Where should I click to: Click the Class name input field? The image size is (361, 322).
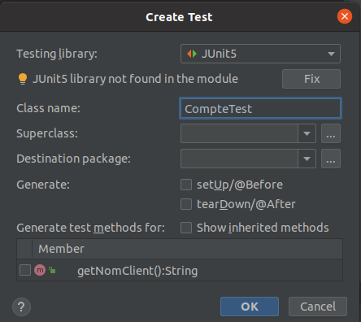point(260,108)
